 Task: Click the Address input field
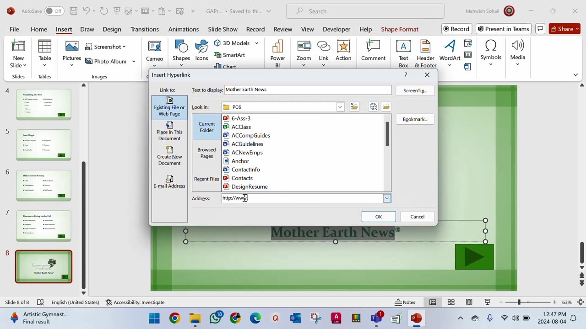click(302, 198)
